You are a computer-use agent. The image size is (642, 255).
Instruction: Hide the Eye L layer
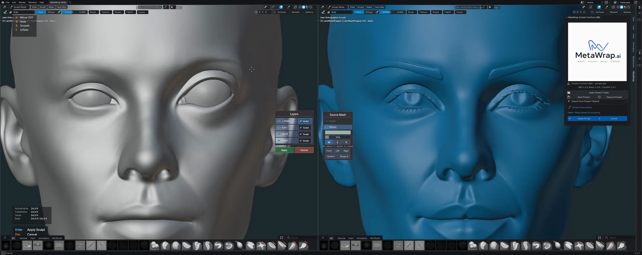coord(279,127)
